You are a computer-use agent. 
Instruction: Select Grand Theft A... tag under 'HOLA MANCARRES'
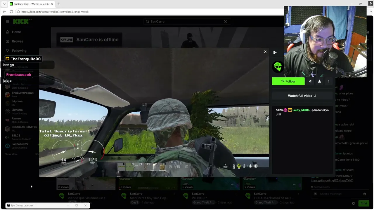(x=266, y=202)
